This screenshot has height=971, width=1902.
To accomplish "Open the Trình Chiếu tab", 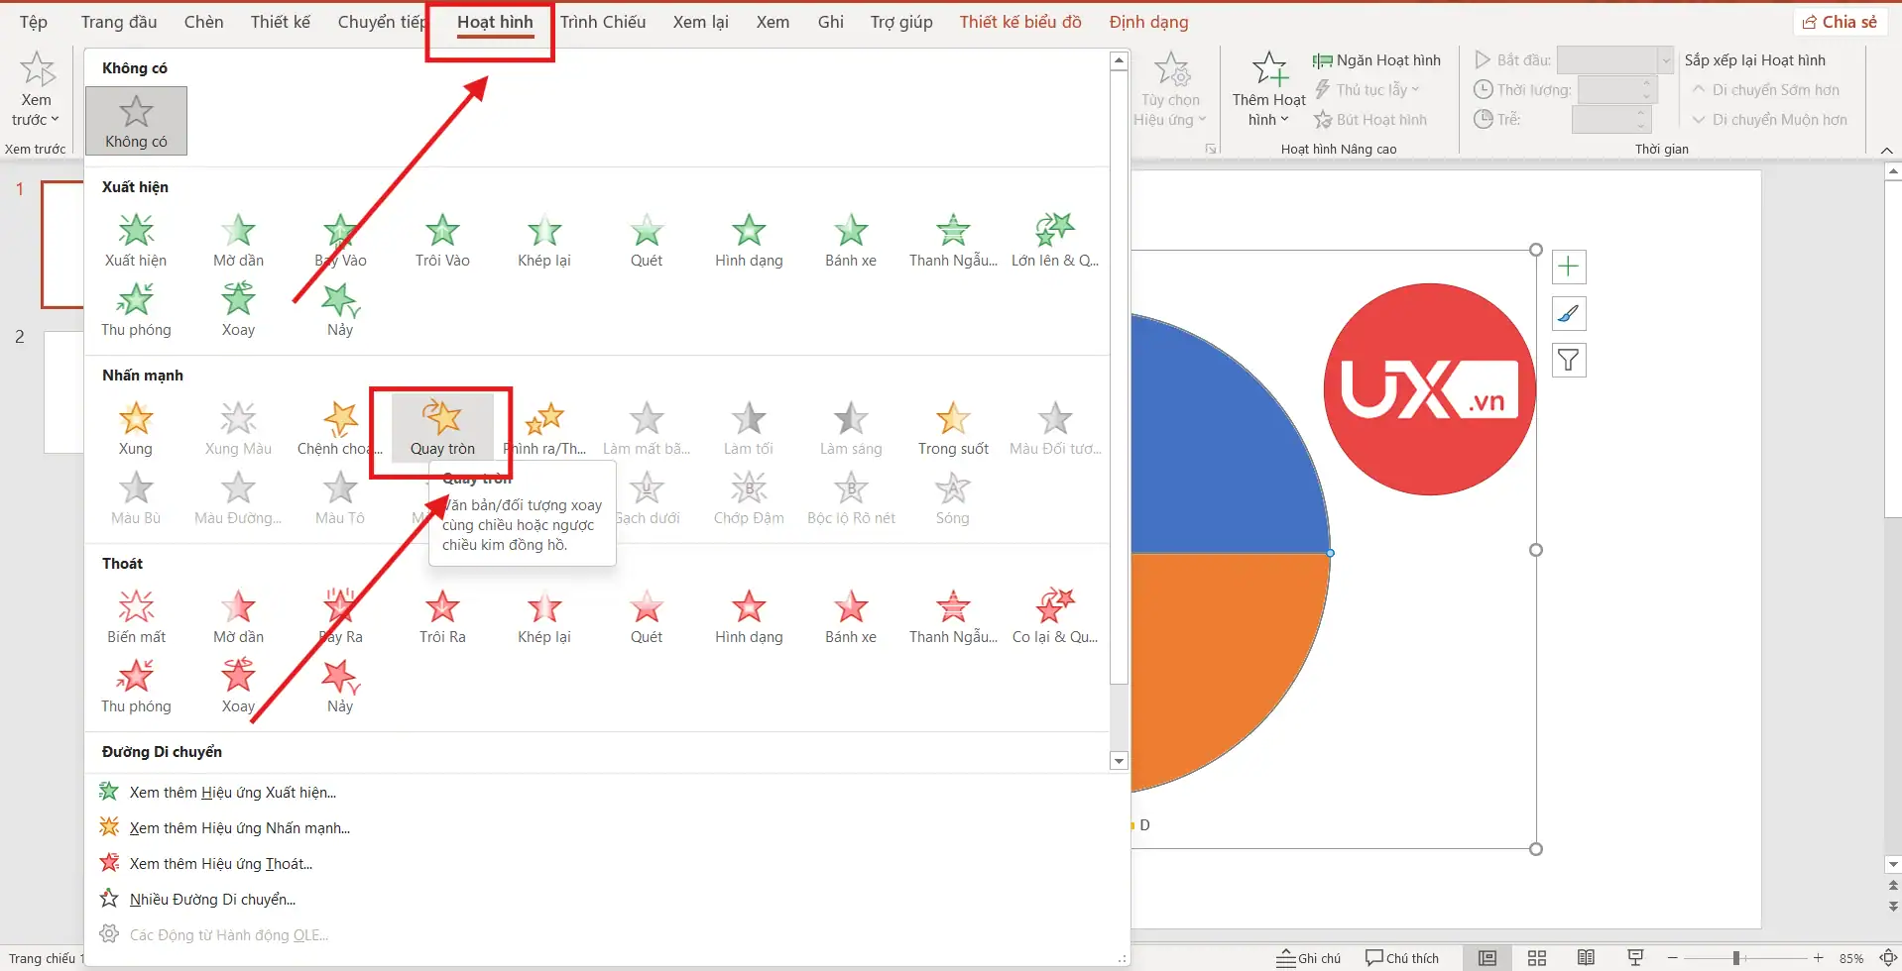I will coord(602,22).
